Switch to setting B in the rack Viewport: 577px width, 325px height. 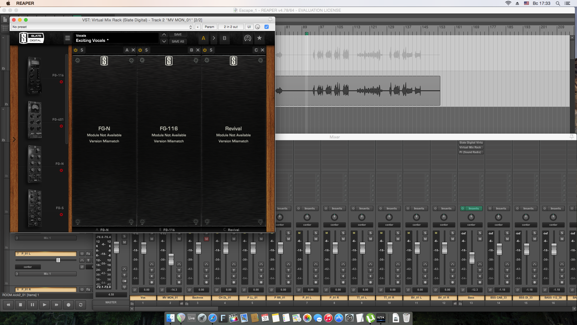(224, 38)
